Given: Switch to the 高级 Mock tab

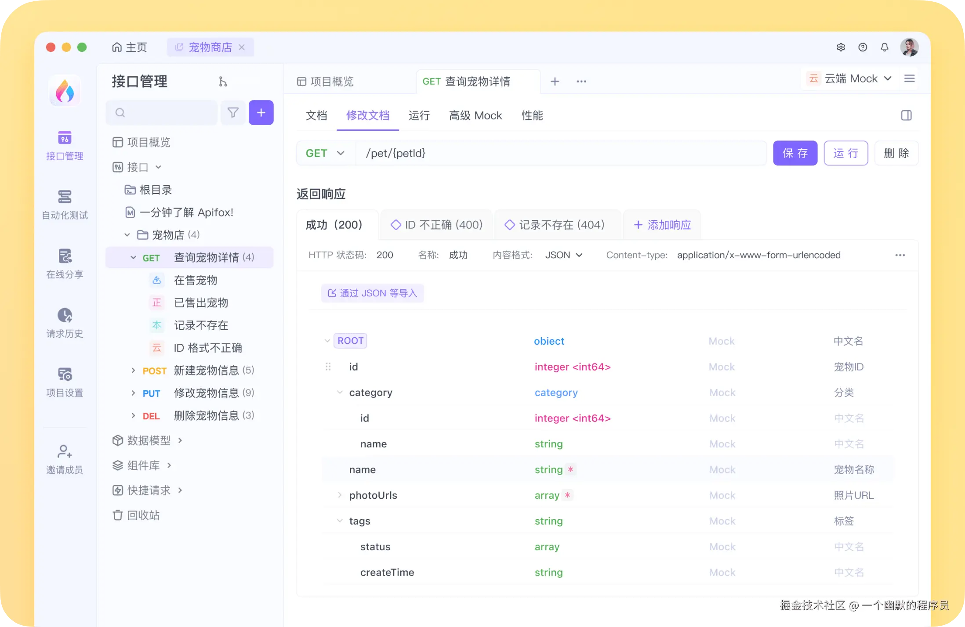Looking at the screenshot, I should point(475,115).
